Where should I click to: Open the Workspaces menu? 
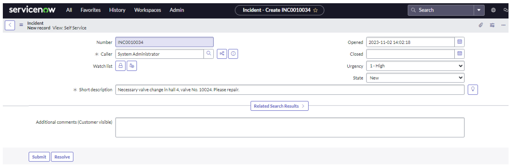click(147, 10)
